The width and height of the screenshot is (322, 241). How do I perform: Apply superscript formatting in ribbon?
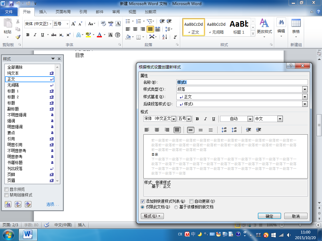[x=68, y=35]
